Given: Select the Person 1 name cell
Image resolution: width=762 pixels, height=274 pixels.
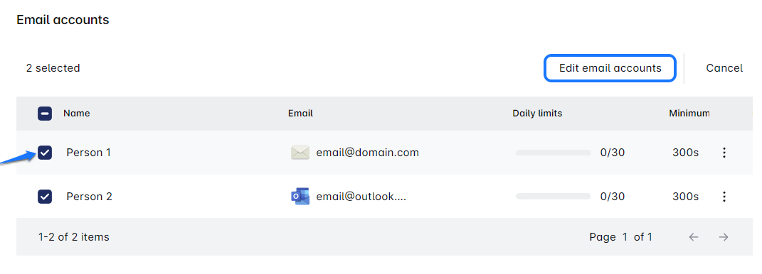Looking at the screenshot, I should click(88, 153).
